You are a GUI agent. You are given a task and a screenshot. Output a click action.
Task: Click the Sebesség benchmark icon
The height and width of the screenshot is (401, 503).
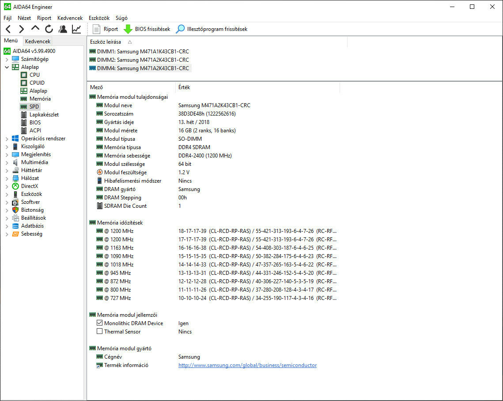coord(15,234)
